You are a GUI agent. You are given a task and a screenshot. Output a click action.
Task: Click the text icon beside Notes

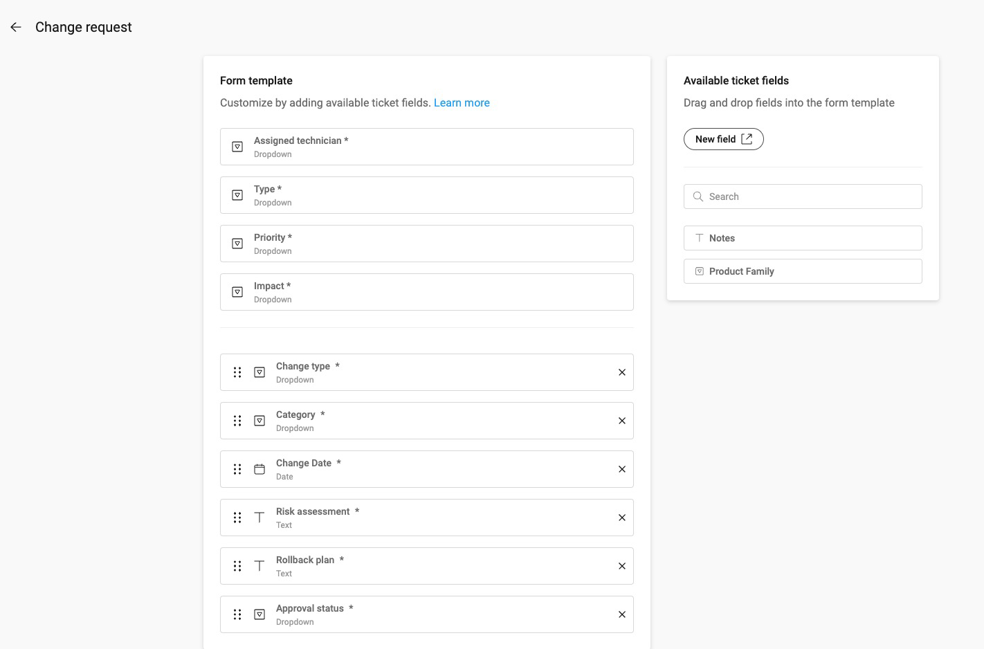700,238
